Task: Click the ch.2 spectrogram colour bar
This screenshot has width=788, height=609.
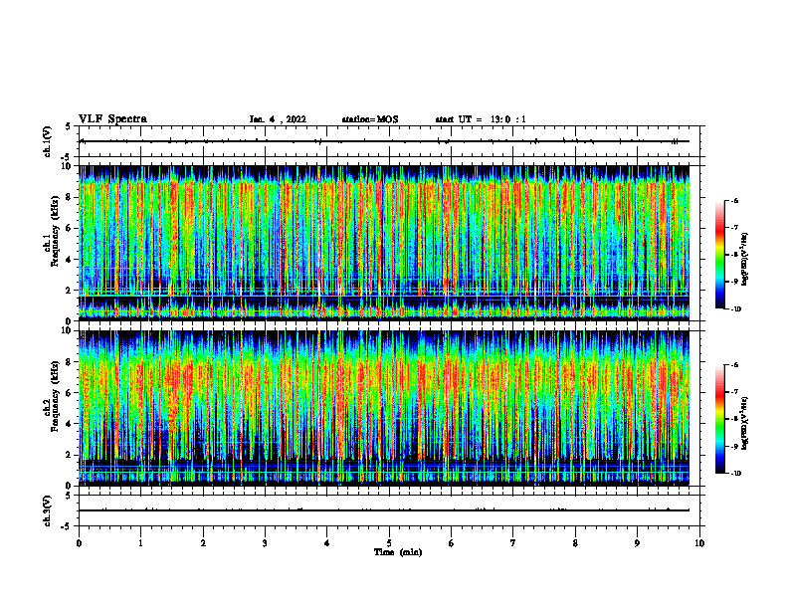Action: click(x=719, y=419)
